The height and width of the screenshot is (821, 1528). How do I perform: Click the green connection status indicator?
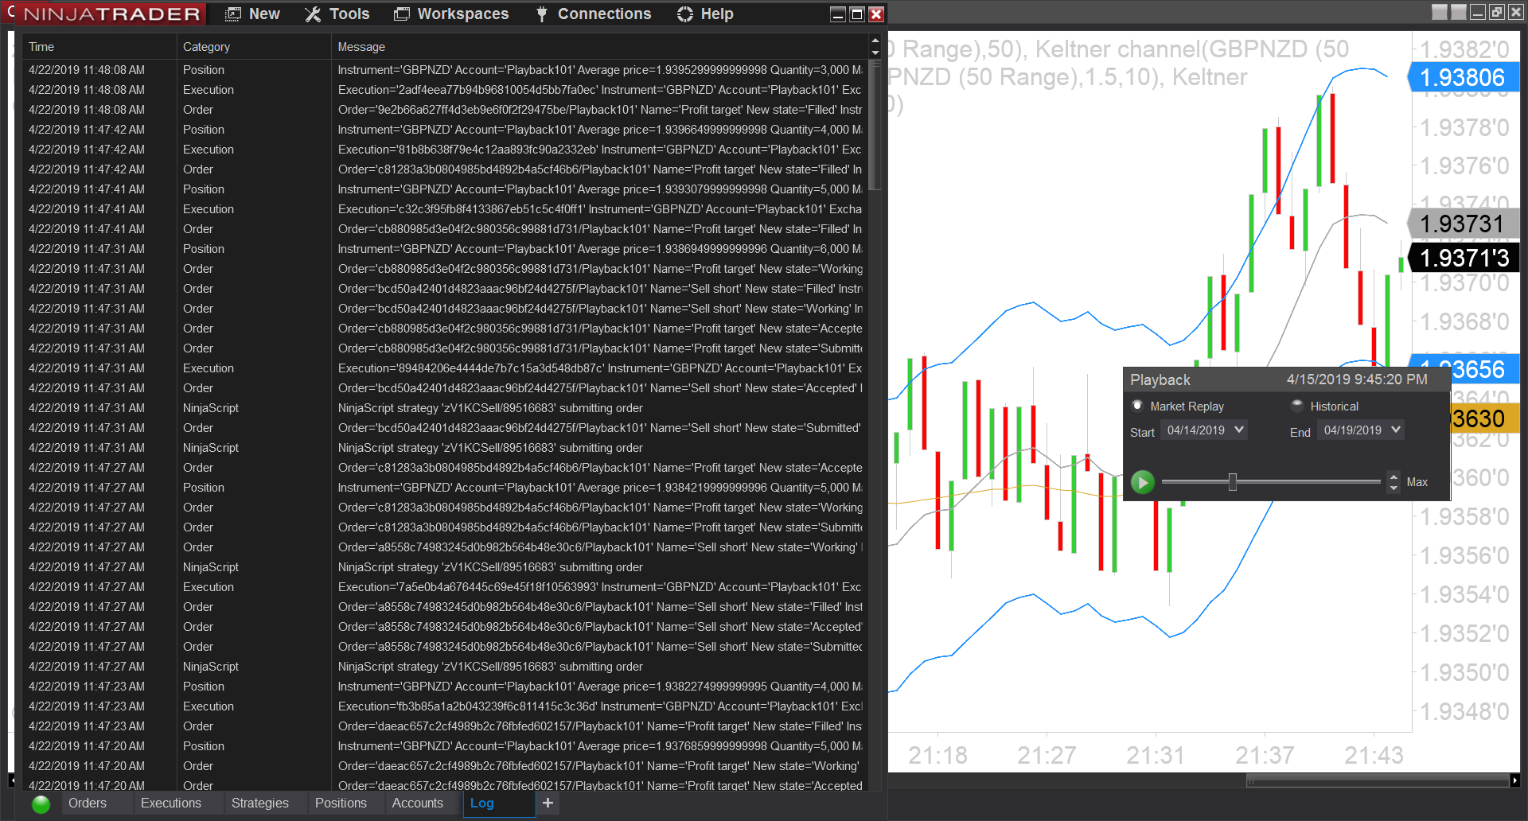[41, 804]
